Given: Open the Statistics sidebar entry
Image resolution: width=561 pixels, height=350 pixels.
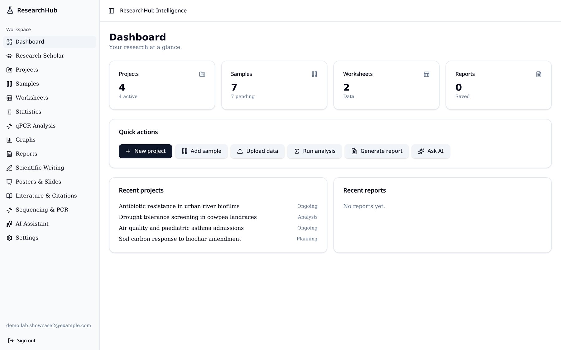Looking at the screenshot, I should [x=50, y=112].
